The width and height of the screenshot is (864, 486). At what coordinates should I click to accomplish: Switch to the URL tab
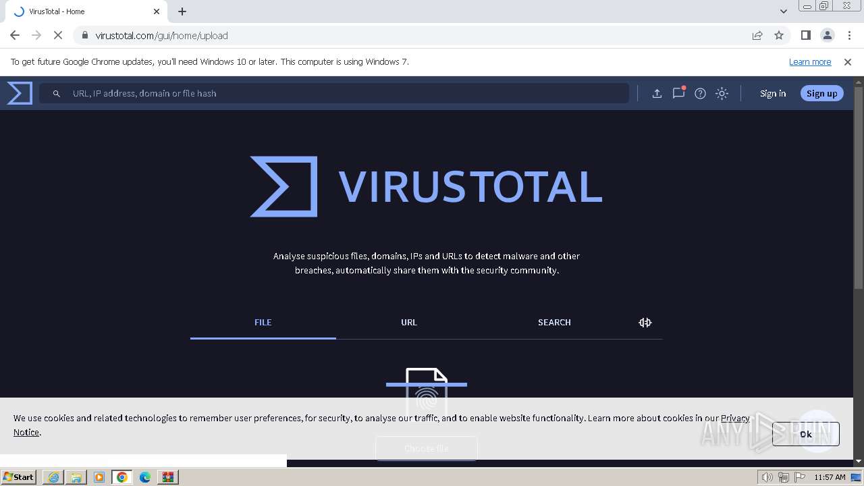click(409, 323)
